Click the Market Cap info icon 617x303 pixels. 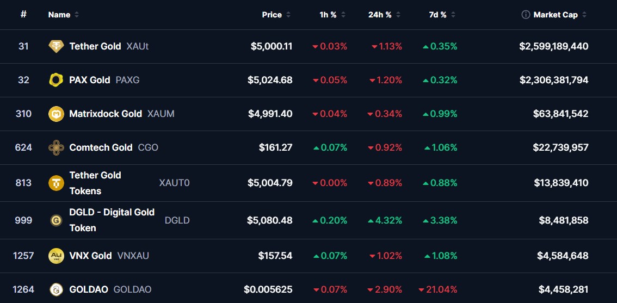pyautogui.click(x=526, y=15)
